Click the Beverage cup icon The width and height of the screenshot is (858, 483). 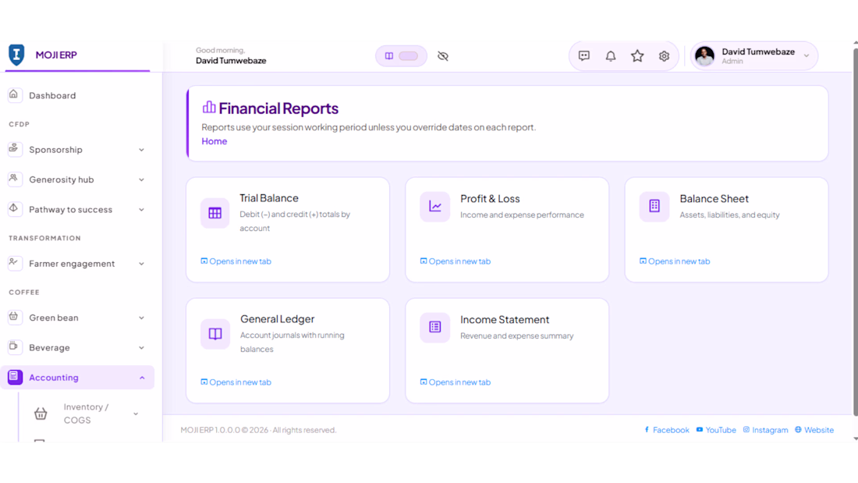click(x=14, y=346)
